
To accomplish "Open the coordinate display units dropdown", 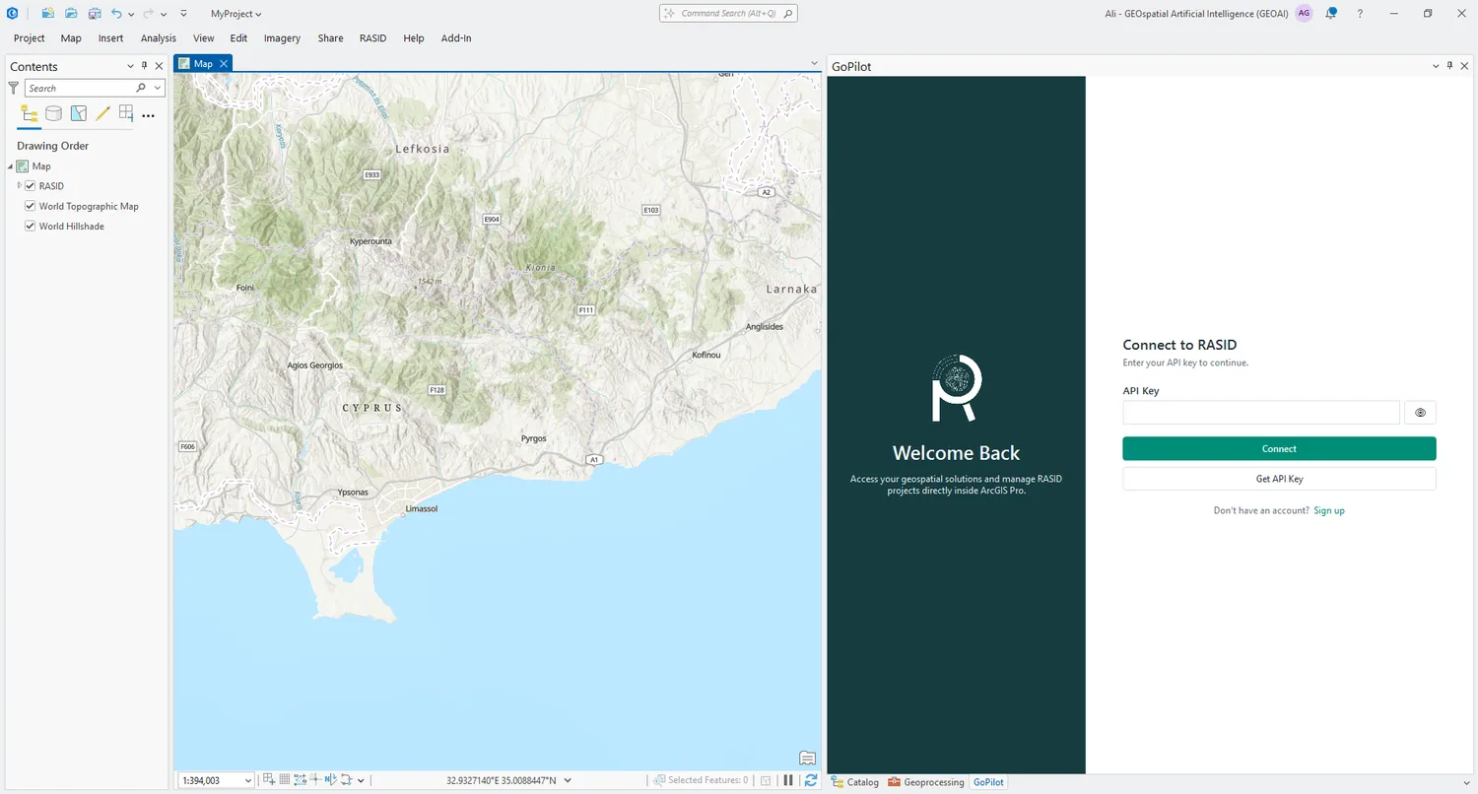I will (x=567, y=780).
